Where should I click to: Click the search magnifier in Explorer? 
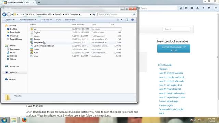[x=134, y=14]
